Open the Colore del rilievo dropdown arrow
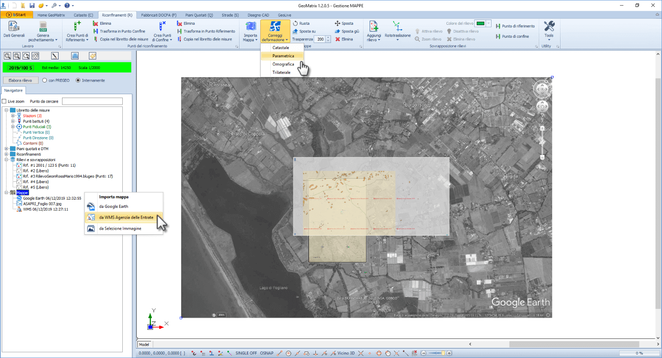Screen dimensions: 662x358 coord(488,23)
